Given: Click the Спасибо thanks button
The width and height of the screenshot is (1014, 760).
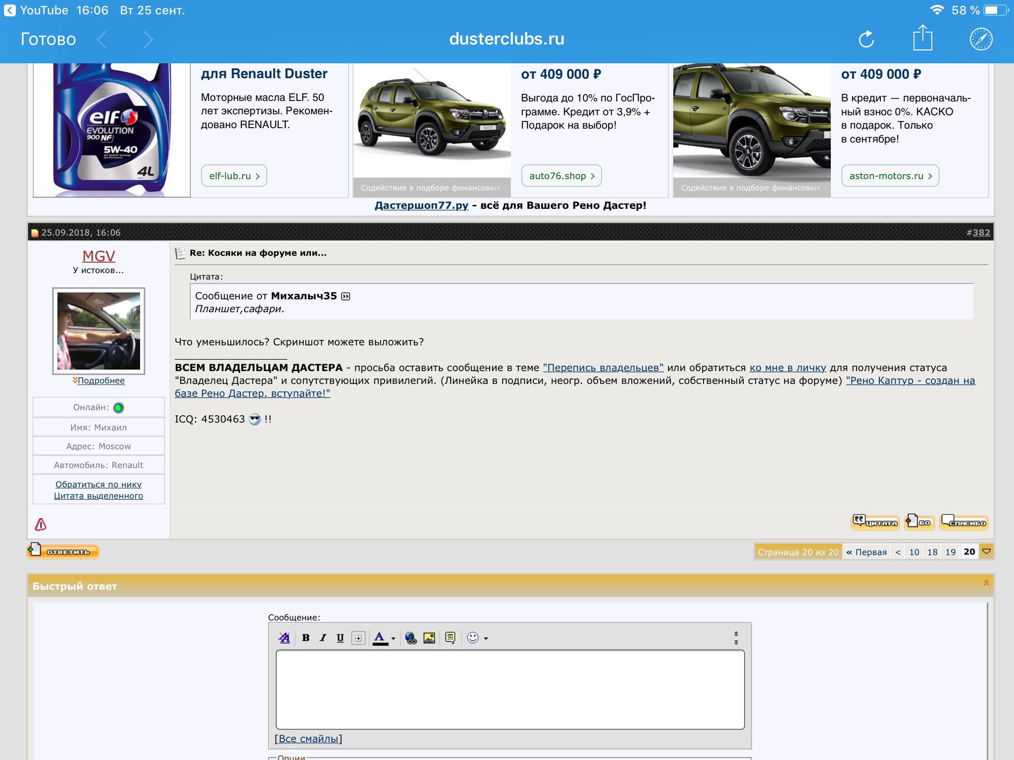Looking at the screenshot, I should coord(964,522).
